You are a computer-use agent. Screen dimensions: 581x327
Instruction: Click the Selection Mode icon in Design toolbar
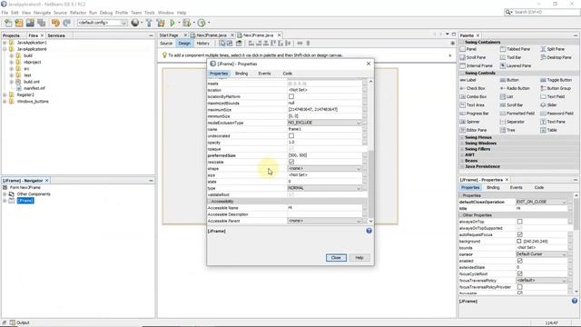point(222,44)
